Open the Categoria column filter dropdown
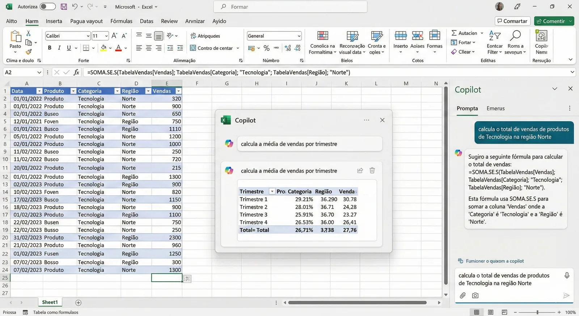The width and height of the screenshot is (579, 316). click(x=117, y=91)
